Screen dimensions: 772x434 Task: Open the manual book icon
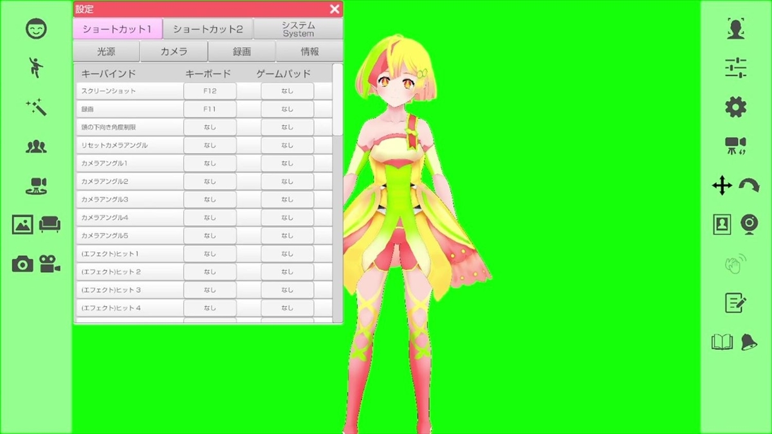[x=722, y=343]
